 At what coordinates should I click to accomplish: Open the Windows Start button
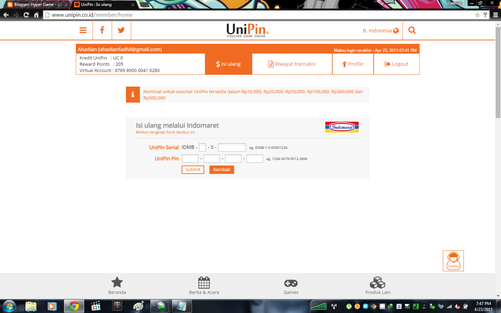[9, 306]
